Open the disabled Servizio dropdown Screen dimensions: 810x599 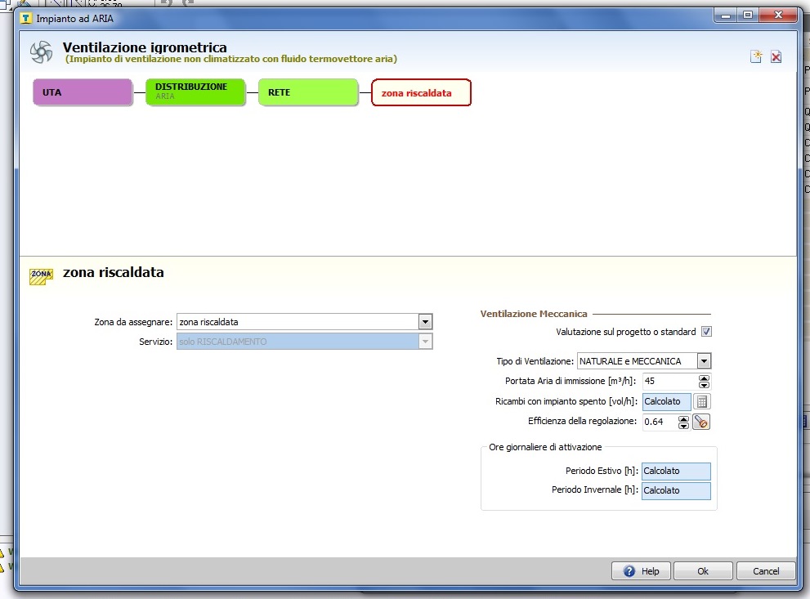tap(425, 342)
